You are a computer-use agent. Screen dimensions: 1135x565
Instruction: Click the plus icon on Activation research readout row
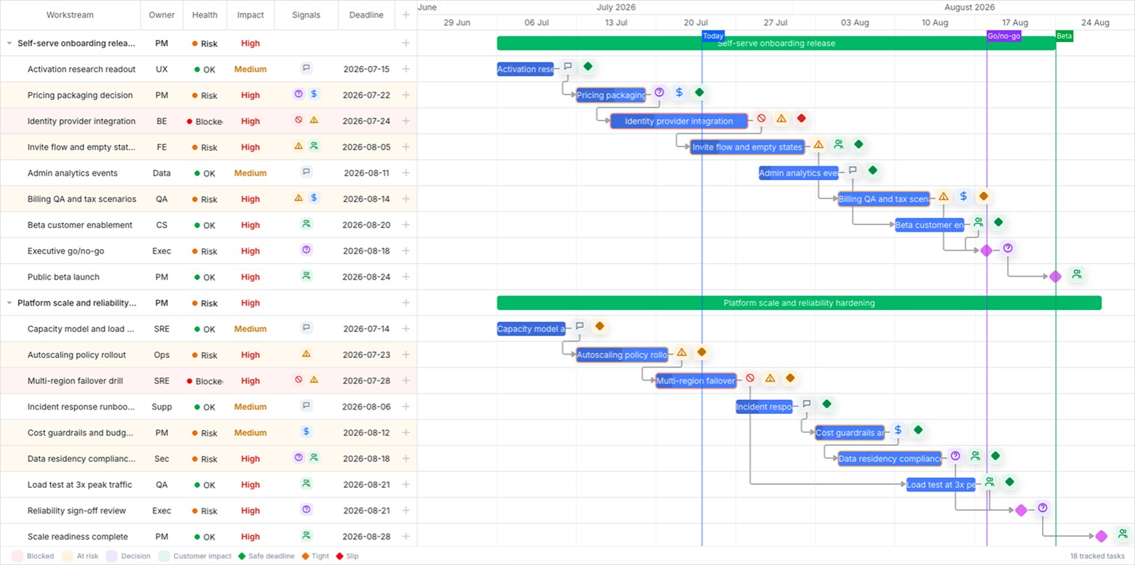pos(406,69)
